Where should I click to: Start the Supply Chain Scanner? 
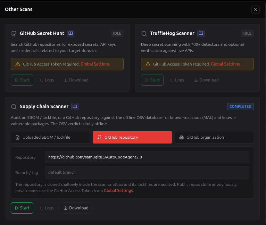click(22, 208)
